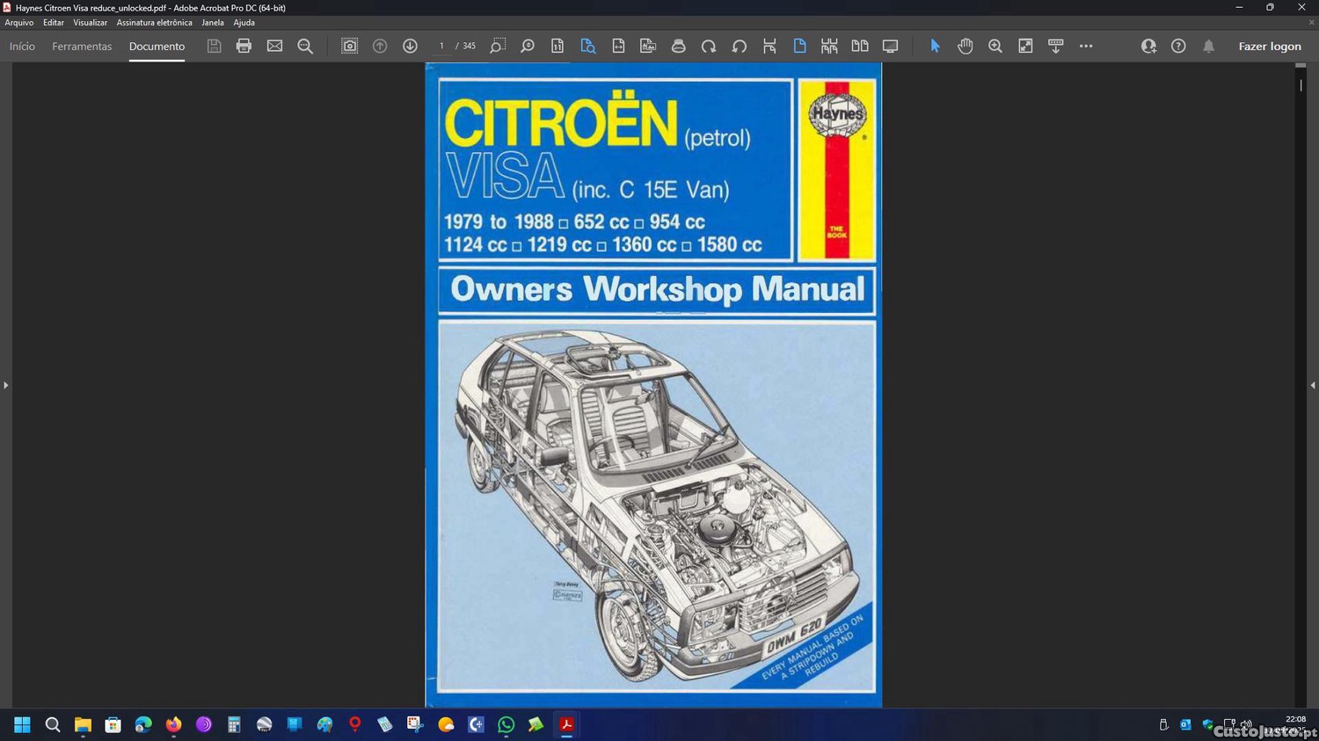Screen dimensions: 1319x741
Task: Toggle full screen mode monitor icon
Action: (890, 47)
